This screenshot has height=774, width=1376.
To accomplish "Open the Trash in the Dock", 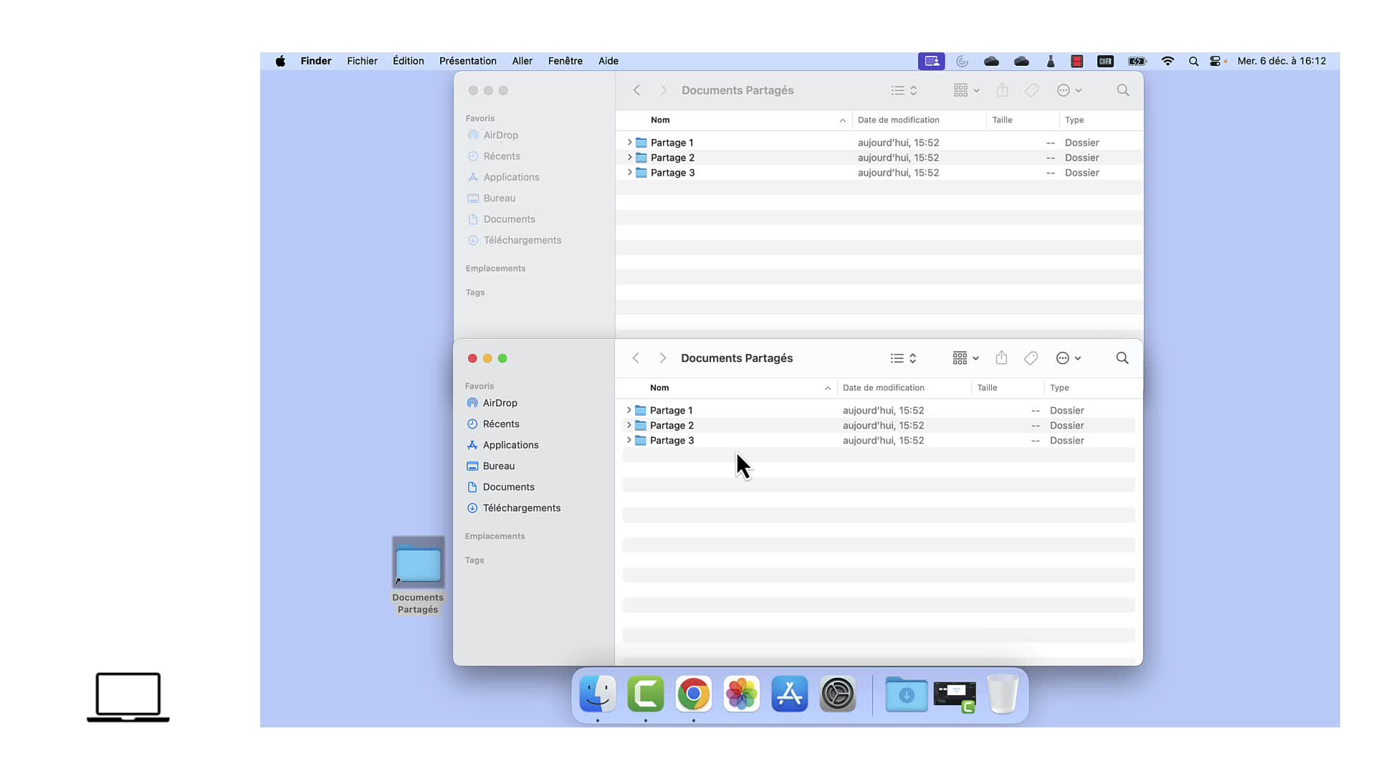I will [x=1003, y=694].
